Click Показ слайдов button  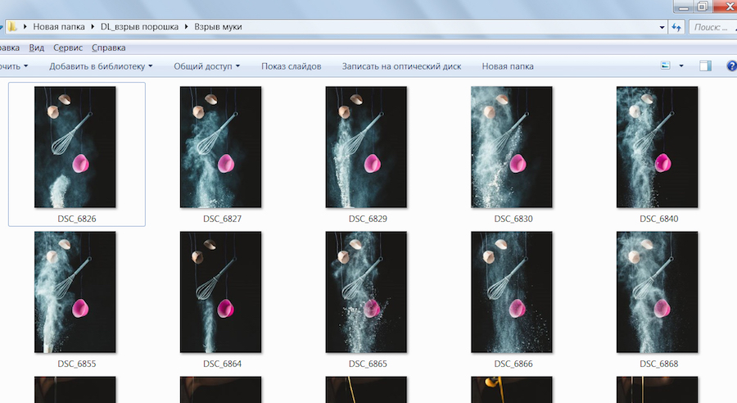pos(292,66)
